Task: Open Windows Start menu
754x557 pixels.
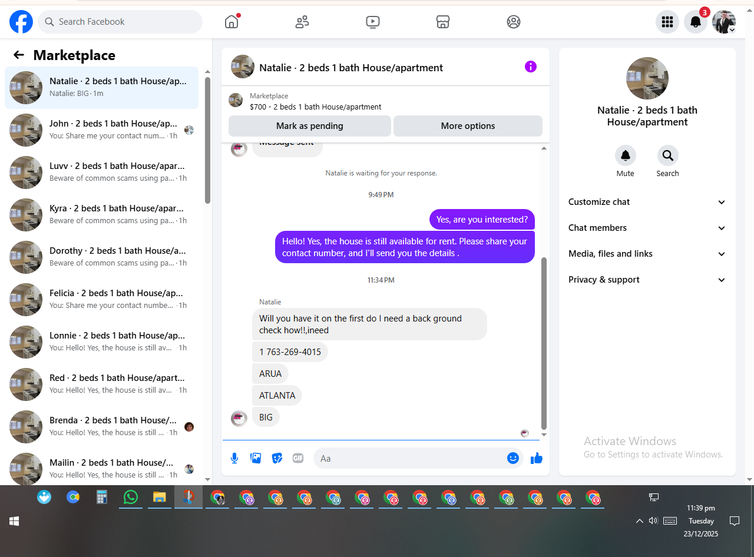Action: pos(14,521)
